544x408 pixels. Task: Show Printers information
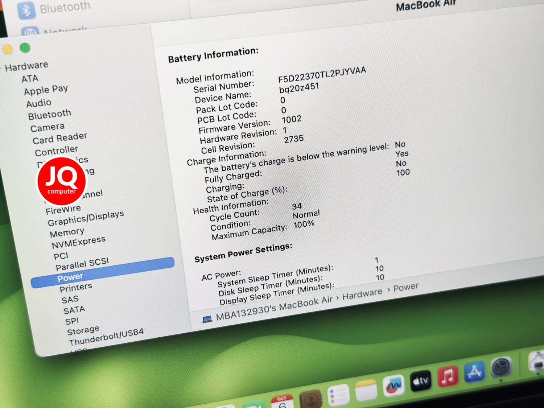click(x=76, y=288)
